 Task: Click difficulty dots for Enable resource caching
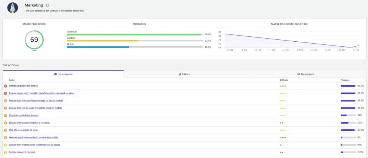pyautogui.click(x=284, y=152)
